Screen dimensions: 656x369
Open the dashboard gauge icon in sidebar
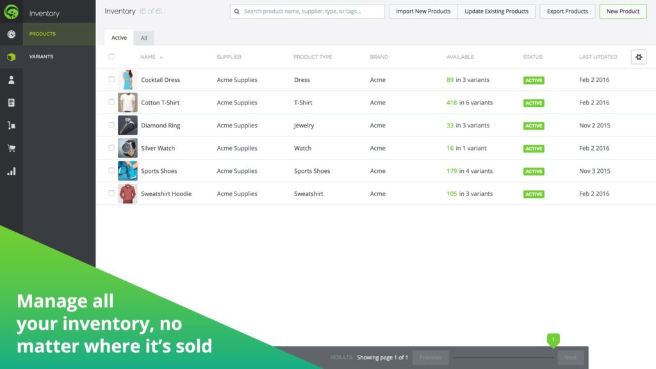12,34
